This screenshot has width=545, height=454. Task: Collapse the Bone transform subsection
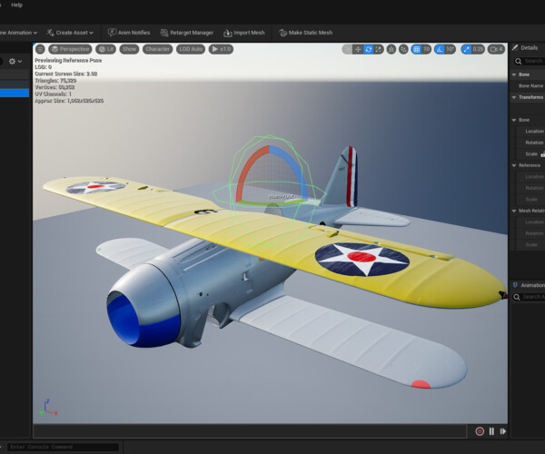click(x=514, y=120)
